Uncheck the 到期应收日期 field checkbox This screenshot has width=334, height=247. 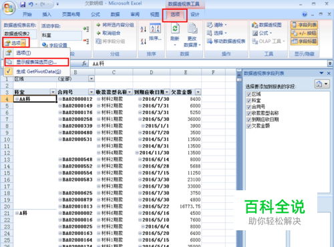(248, 119)
